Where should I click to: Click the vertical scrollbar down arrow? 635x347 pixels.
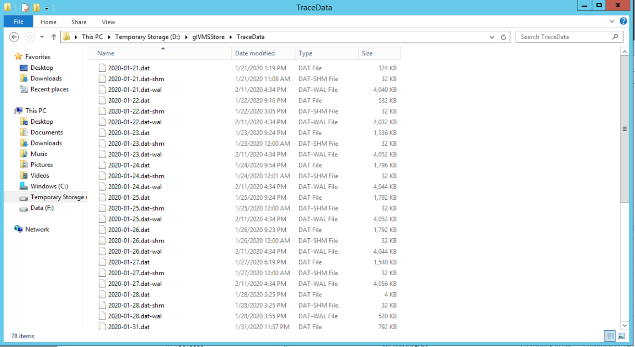click(624, 326)
